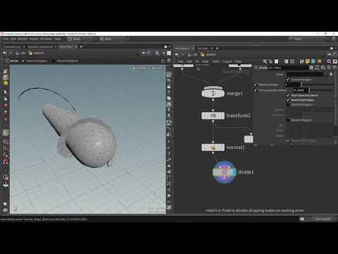Toggle Don't Generate Slivers checkbox
Image resolution: width=338 pixels, height=254 pixels.
[288, 95]
